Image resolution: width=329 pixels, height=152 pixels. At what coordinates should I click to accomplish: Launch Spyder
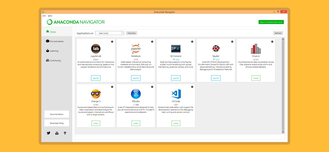(216, 78)
